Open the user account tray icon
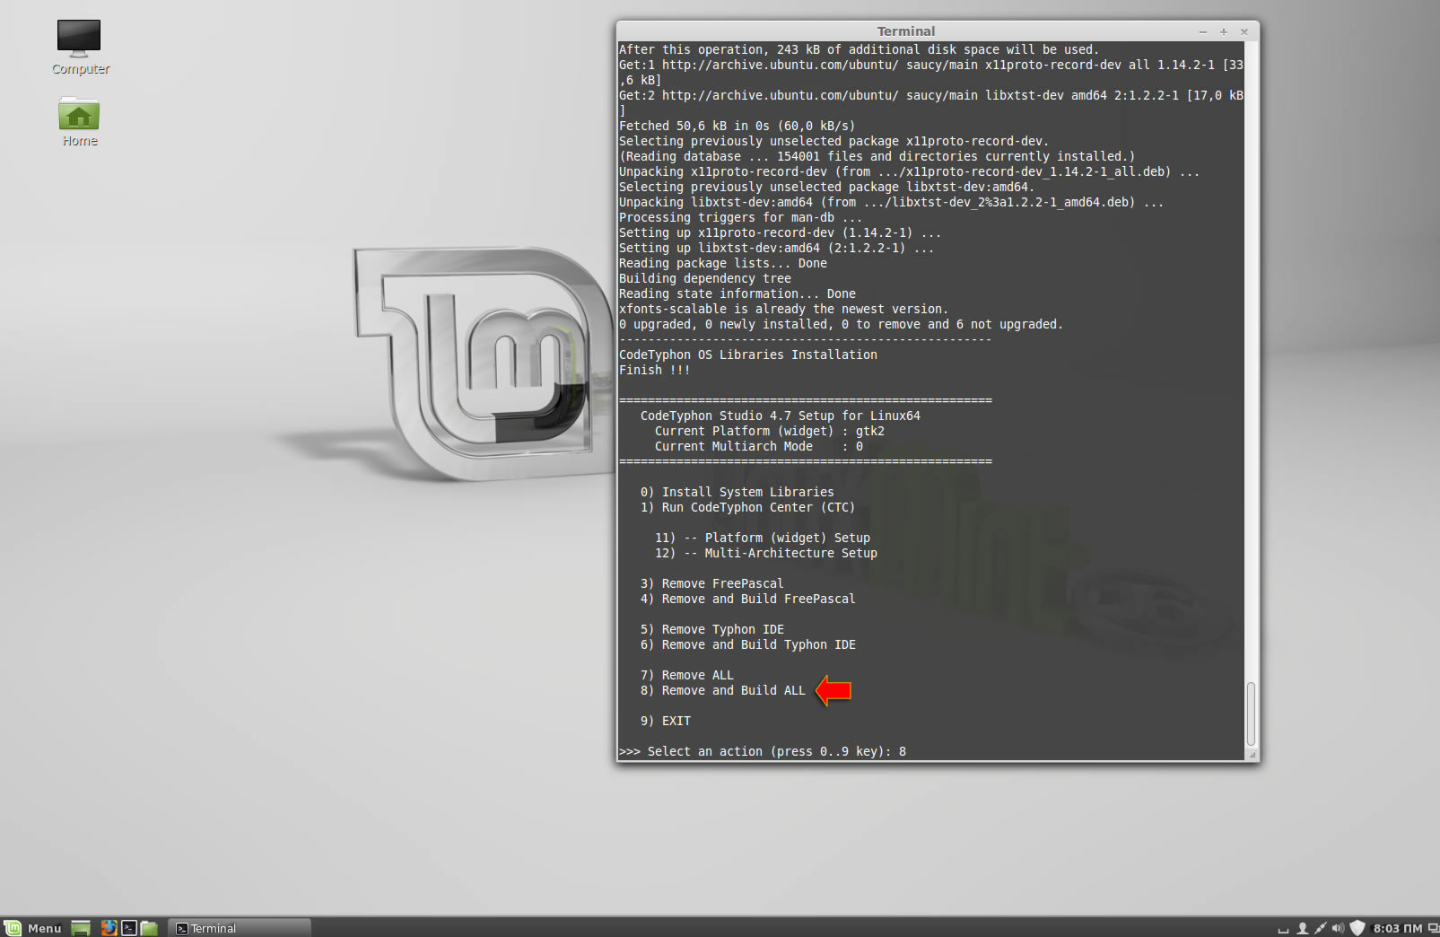This screenshot has height=937, width=1440. pyautogui.click(x=1303, y=928)
